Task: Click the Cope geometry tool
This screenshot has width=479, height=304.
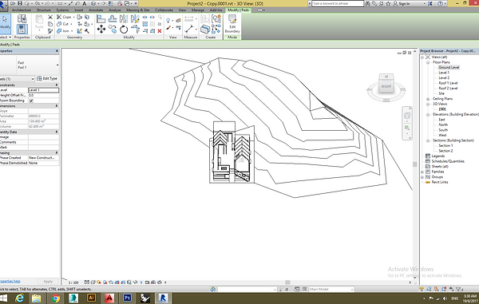Action: coord(65,17)
